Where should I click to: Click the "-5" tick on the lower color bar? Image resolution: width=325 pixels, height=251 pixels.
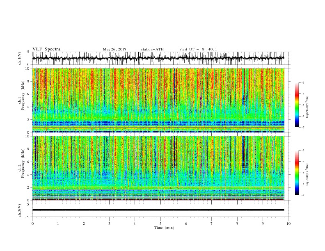coord(302,173)
